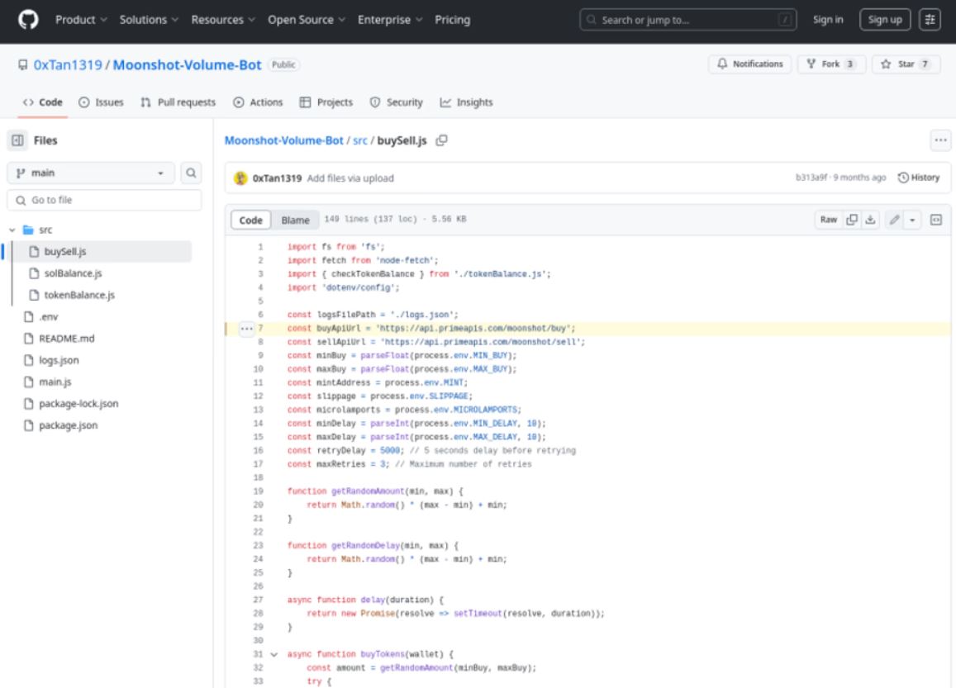956x688 pixels.
Task: Open the main branch dropdown
Action: point(90,173)
